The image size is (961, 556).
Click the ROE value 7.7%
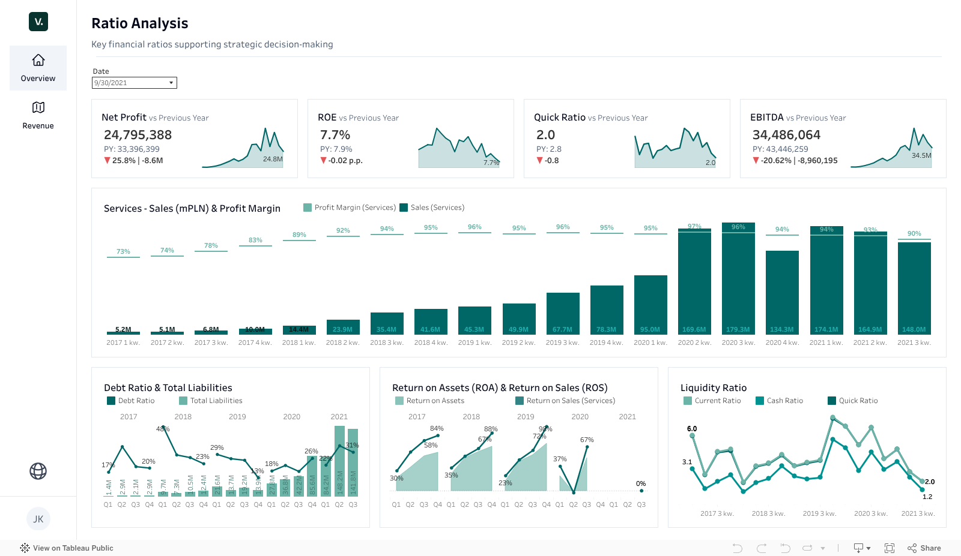[x=335, y=135]
